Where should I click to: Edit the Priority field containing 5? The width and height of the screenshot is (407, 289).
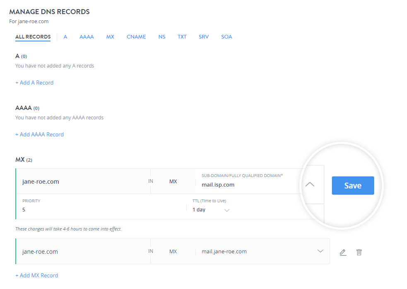point(99,210)
